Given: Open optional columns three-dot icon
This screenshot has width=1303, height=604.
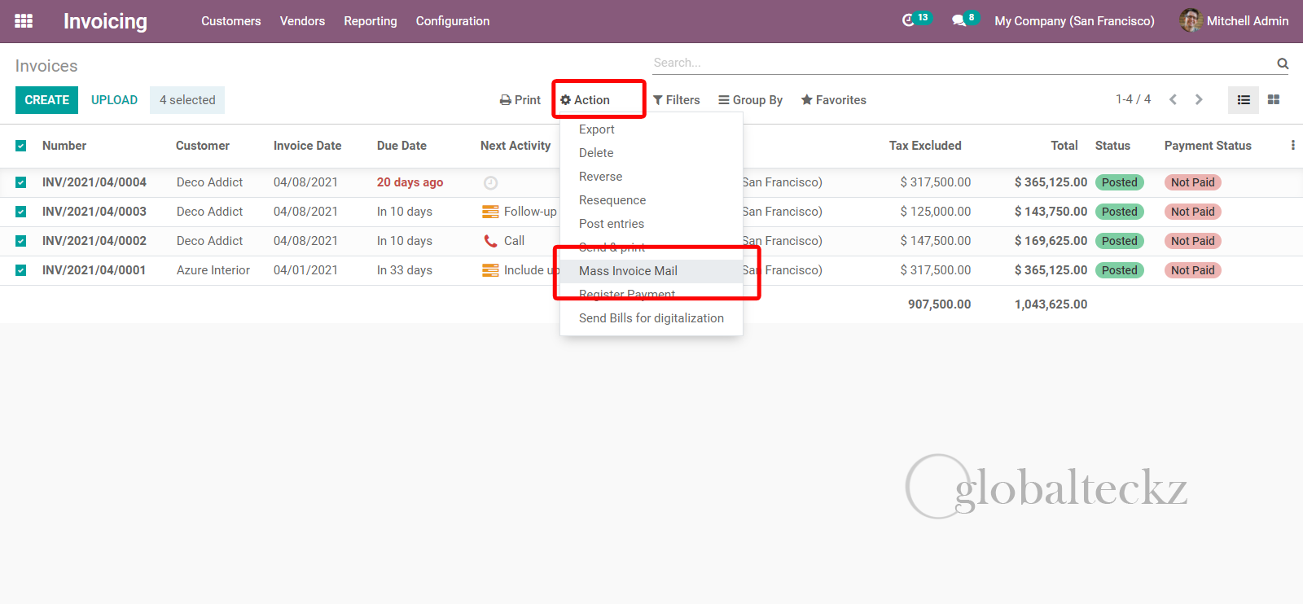Looking at the screenshot, I should (x=1292, y=146).
